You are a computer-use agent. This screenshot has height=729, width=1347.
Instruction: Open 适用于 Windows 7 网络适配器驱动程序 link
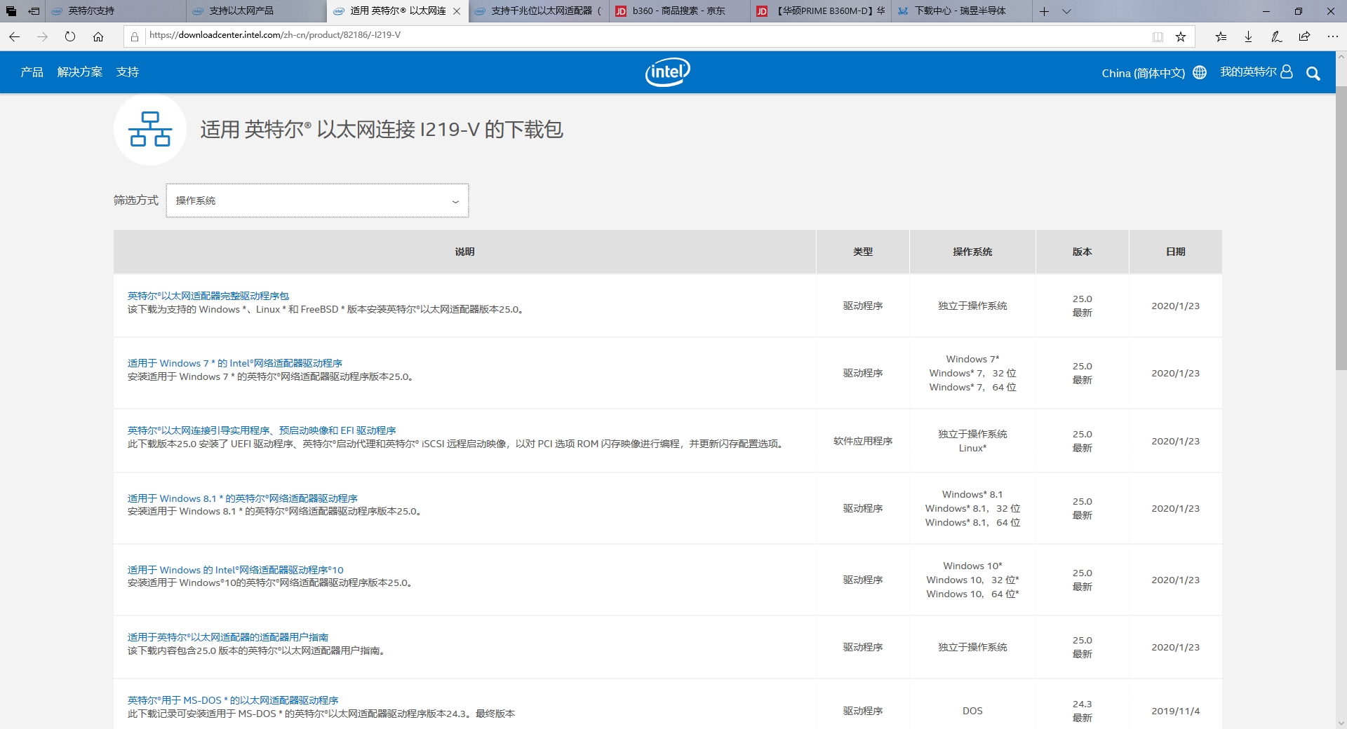point(235,363)
